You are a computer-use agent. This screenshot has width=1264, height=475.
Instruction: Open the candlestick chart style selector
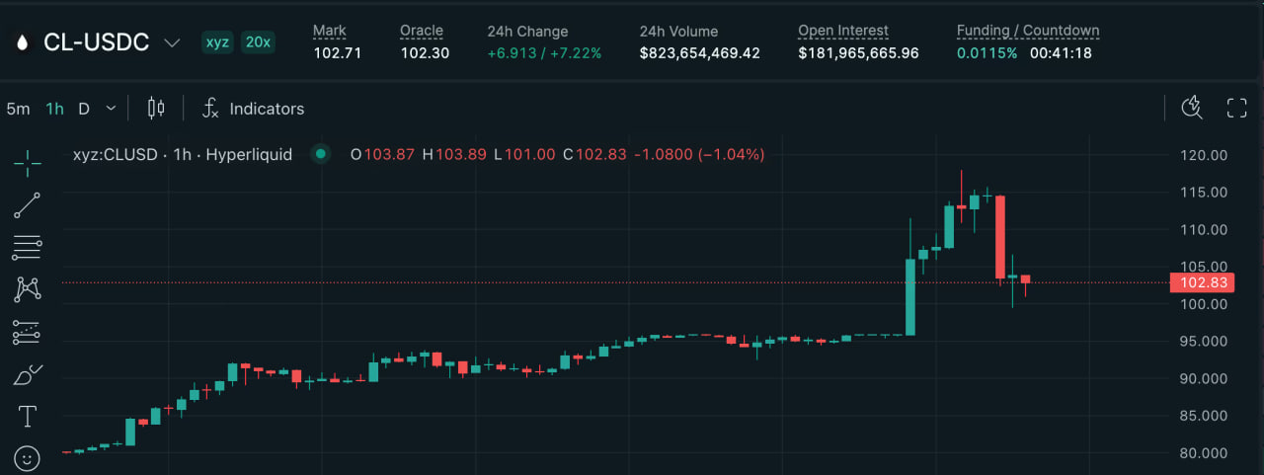tap(156, 109)
